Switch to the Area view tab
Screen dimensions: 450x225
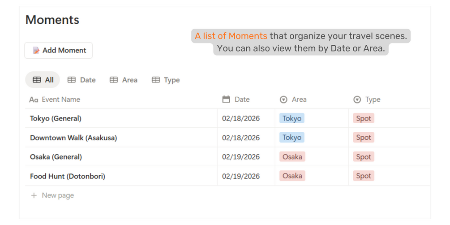(x=124, y=80)
